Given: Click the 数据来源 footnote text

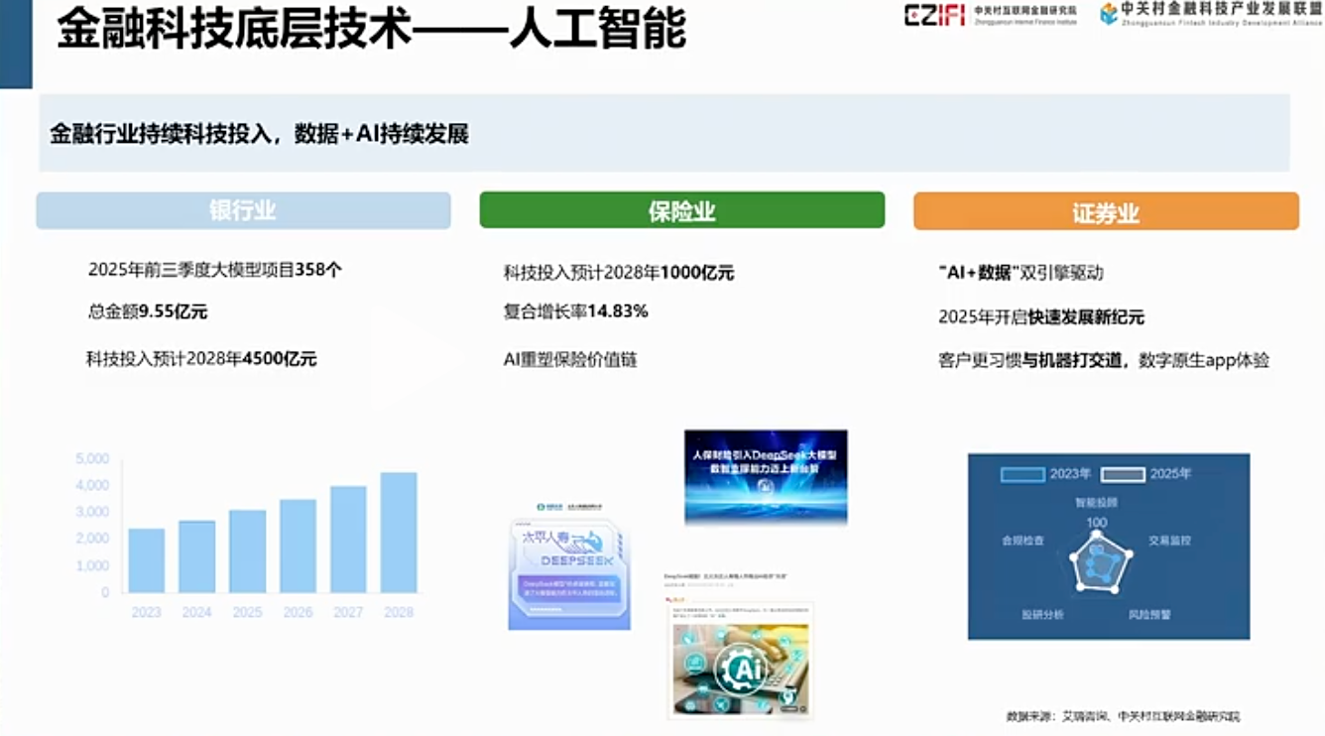Looking at the screenshot, I should (x=1123, y=716).
